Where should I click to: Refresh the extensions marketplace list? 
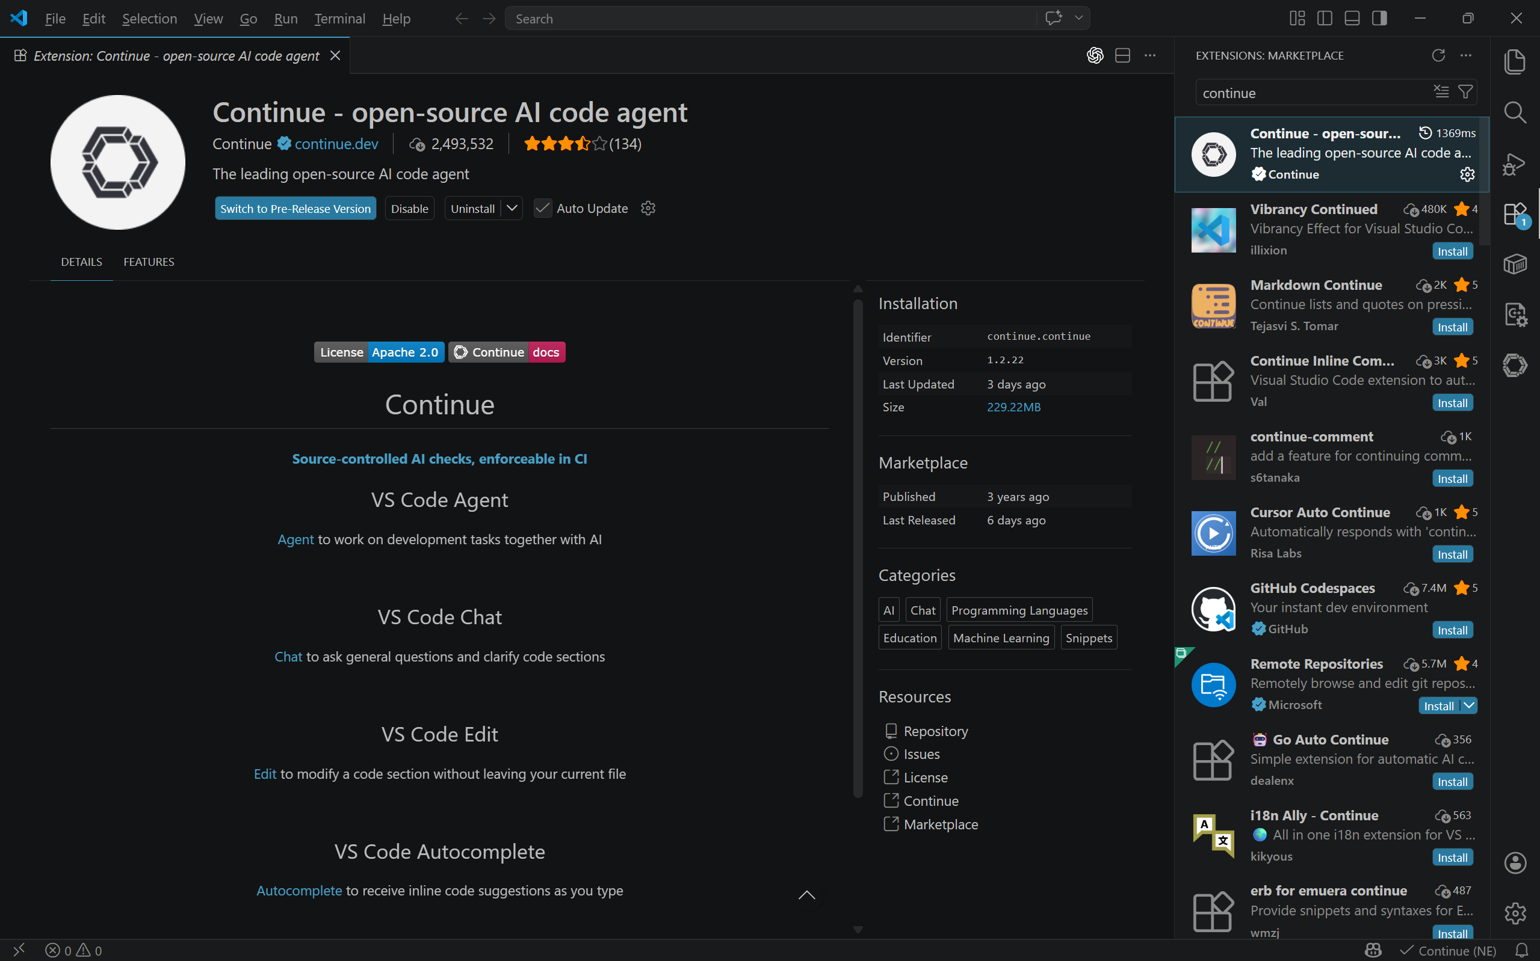(1438, 55)
